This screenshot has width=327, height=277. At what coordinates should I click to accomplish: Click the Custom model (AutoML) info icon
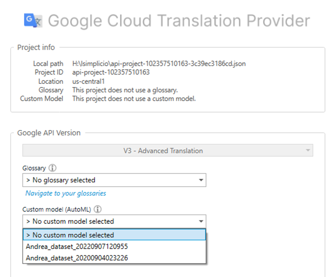click(97, 209)
